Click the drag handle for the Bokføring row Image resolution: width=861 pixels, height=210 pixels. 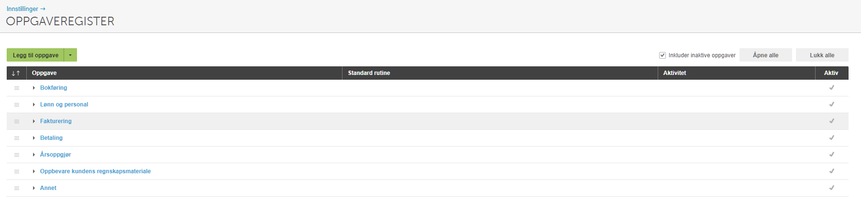coord(17,88)
